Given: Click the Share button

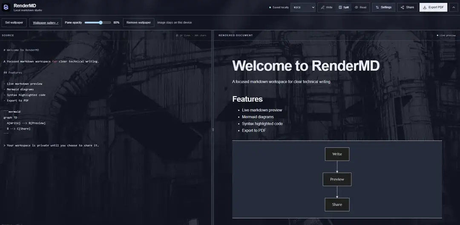Looking at the screenshot, I should (407, 7).
